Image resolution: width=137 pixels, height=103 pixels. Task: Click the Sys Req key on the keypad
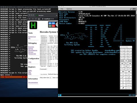point(123,82)
